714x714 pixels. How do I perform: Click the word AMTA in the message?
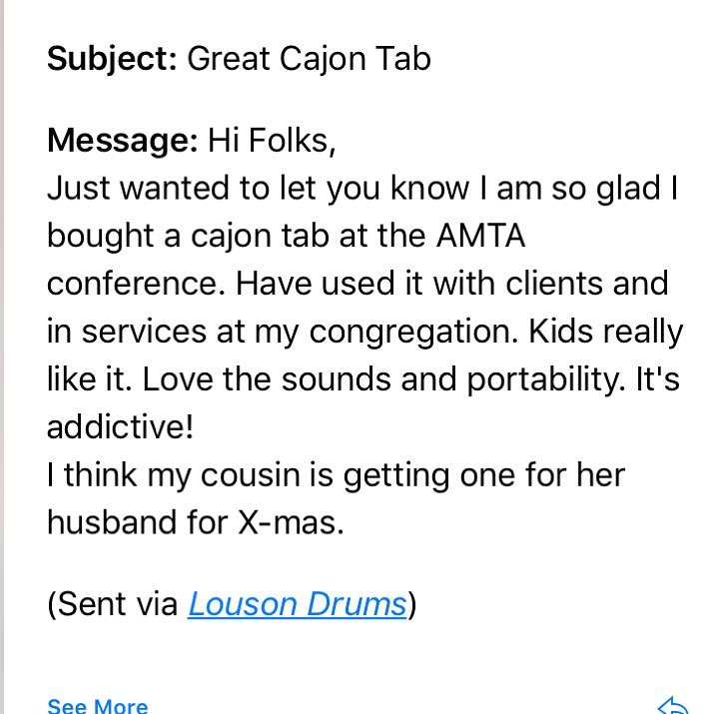pyautogui.click(x=480, y=236)
